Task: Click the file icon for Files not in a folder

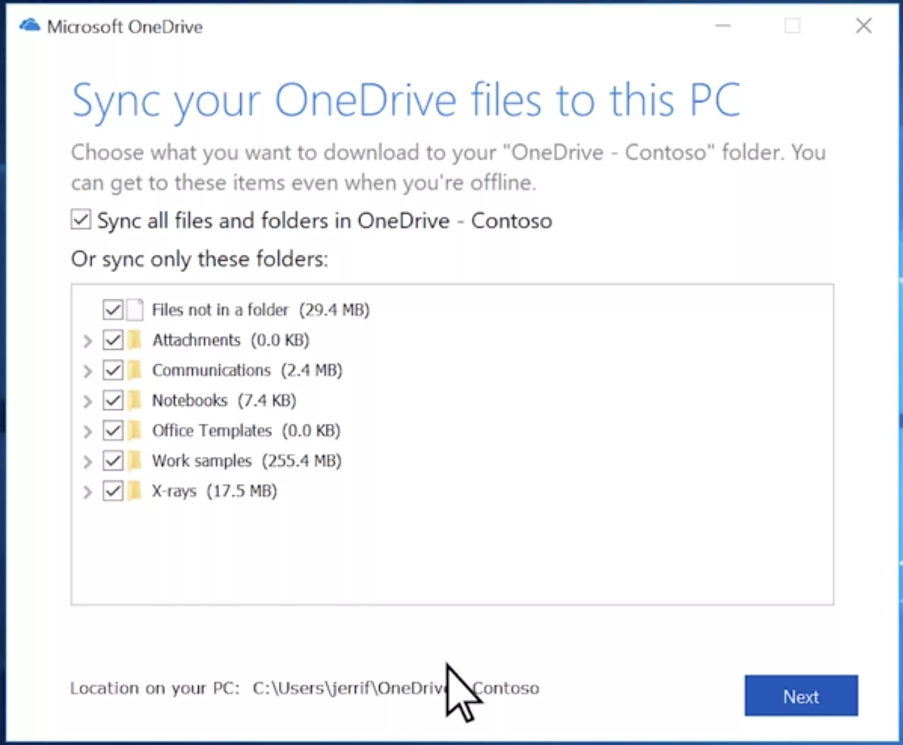Action: tap(135, 309)
